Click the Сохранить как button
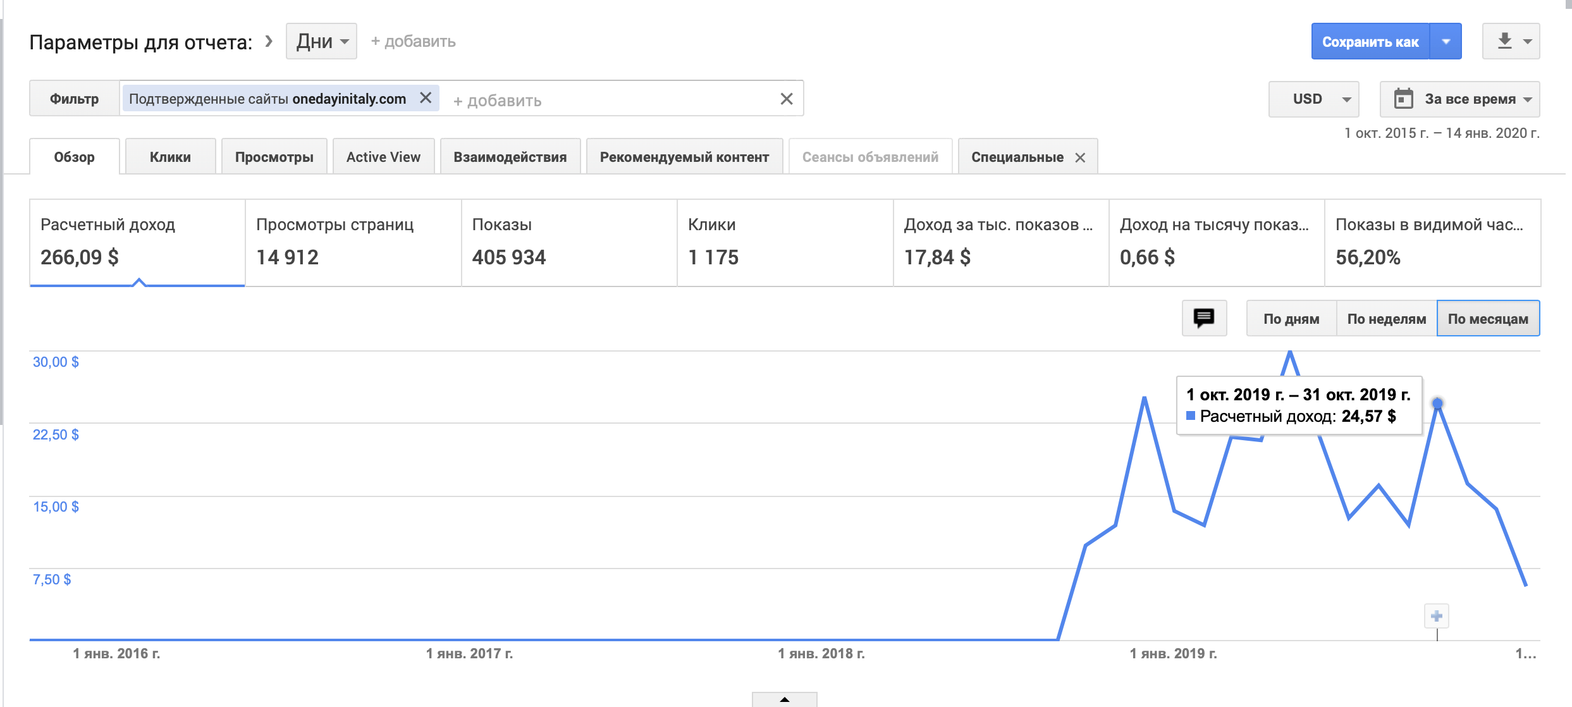The height and width of the screenshot is (707, 1572). 1370,42
